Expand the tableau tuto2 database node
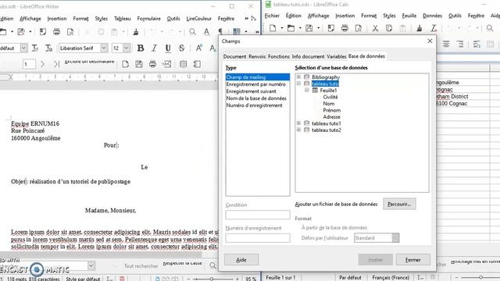Screen dimensions: 500x281 click(x=298, y=130)
